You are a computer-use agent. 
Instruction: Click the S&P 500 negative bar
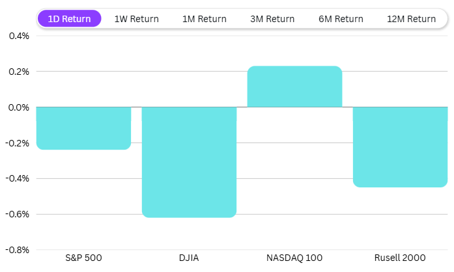pos(83,128)
